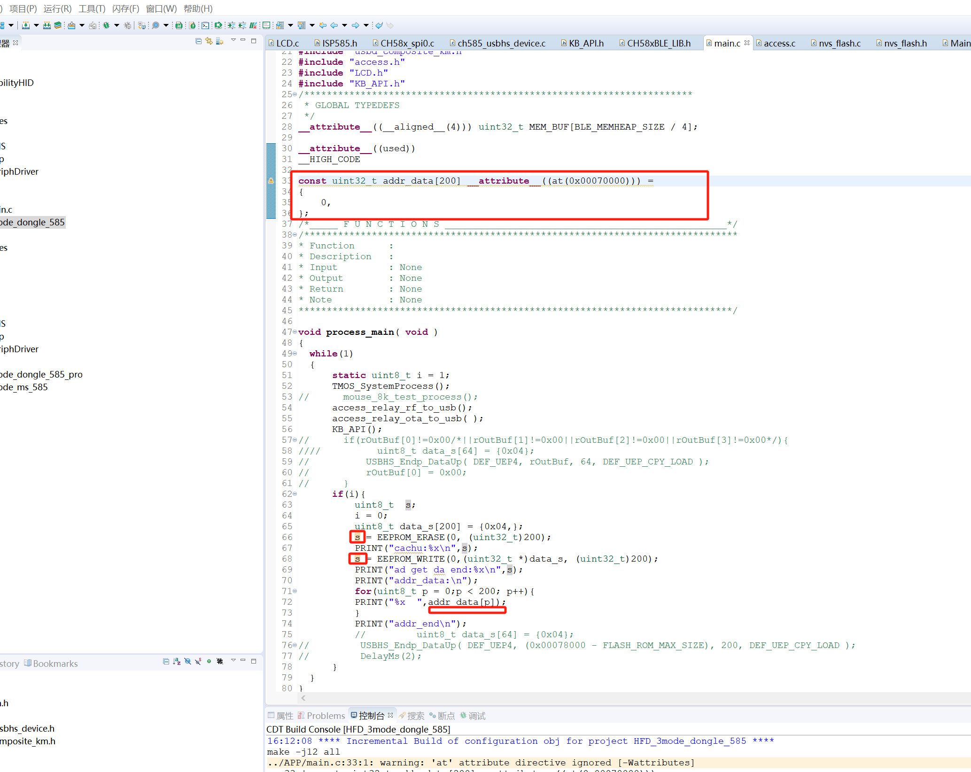The height and width of the screenshot is (772, 971).
Task: Open the 闪存(F) menu
Action: [x=126, y=8]
